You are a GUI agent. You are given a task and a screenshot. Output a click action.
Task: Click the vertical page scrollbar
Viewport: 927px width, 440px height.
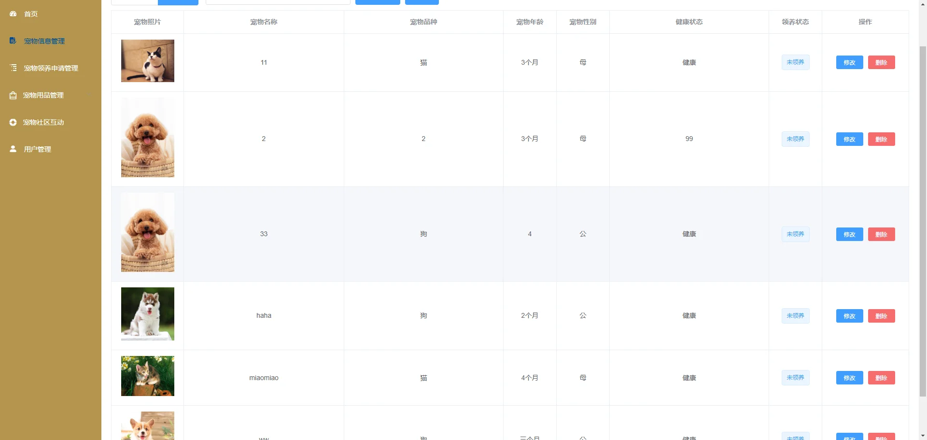tap(923, 222)
